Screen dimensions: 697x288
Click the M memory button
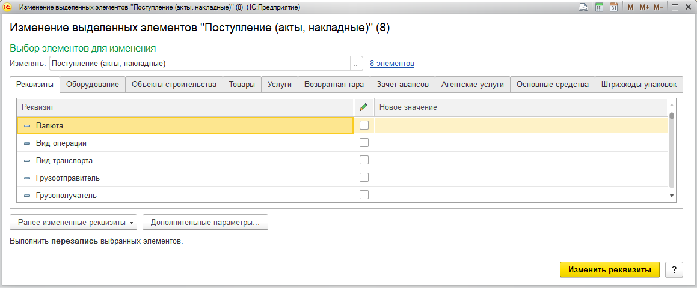(630, 7)
